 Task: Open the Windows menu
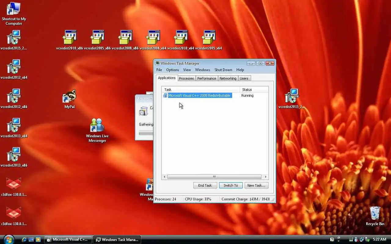click(203, 70)
